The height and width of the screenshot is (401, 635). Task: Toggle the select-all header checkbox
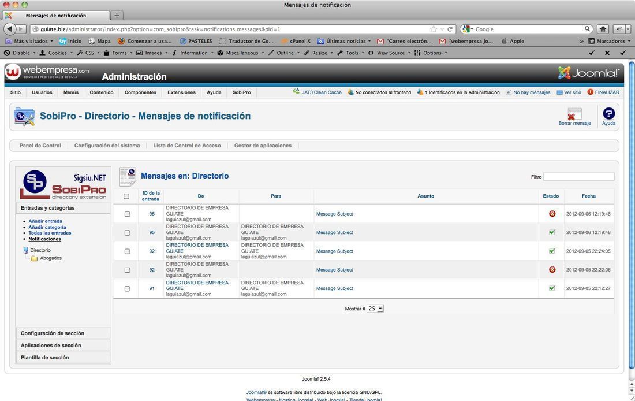click(x=126, y=196)
